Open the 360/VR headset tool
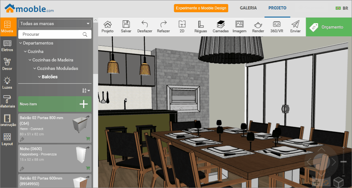Screen dimensions: 352x188 click(x=277, y=27)
